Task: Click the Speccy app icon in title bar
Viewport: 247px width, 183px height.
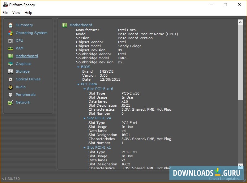Action: point(5,5)
